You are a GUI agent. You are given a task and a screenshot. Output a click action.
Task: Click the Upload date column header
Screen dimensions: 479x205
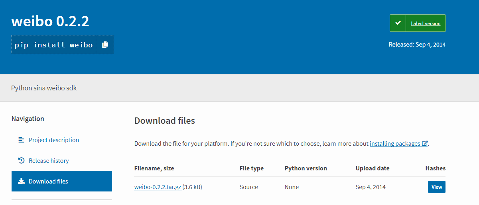(372, 168)
